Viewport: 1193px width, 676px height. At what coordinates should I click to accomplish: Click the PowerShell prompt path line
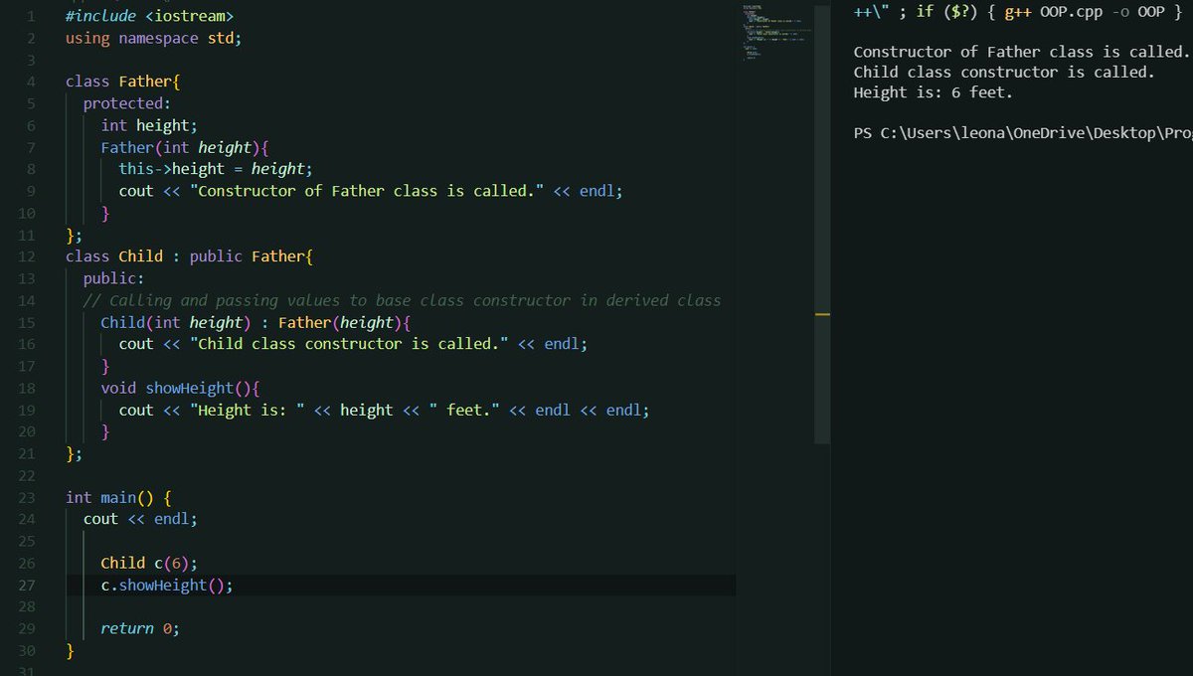click(x=1023, y=132)
